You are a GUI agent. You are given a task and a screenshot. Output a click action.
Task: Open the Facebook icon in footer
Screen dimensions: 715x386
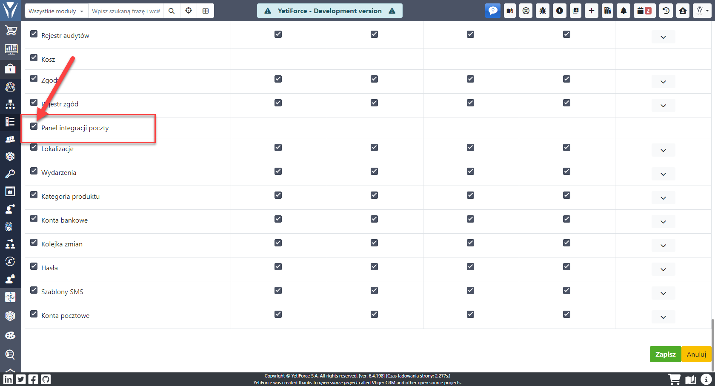coord(33,379)
